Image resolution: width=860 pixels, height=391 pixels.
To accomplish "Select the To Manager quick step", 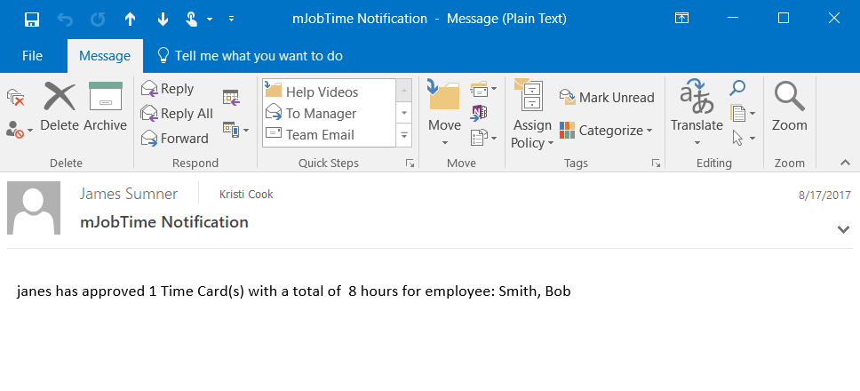I will tap(329, 114).
